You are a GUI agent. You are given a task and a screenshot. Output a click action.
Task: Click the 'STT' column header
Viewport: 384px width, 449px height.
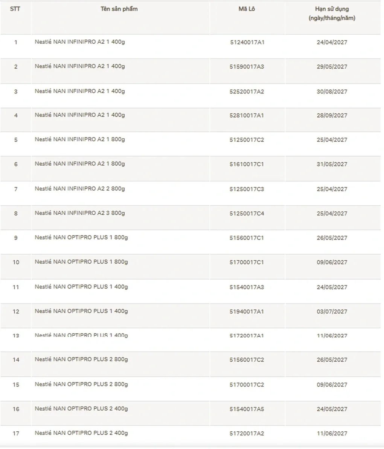point(15,9)
